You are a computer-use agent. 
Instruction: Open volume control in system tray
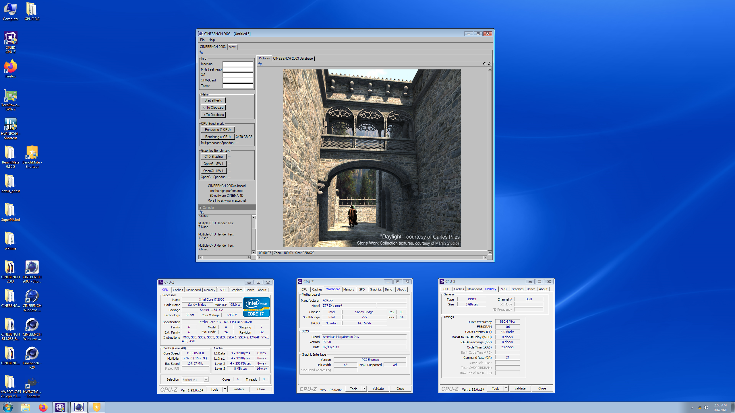click(x=706, y=408)
